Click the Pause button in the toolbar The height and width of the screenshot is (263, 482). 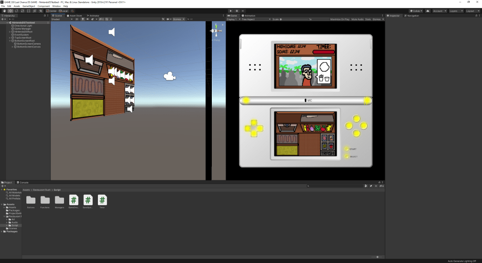coord(237,10)
